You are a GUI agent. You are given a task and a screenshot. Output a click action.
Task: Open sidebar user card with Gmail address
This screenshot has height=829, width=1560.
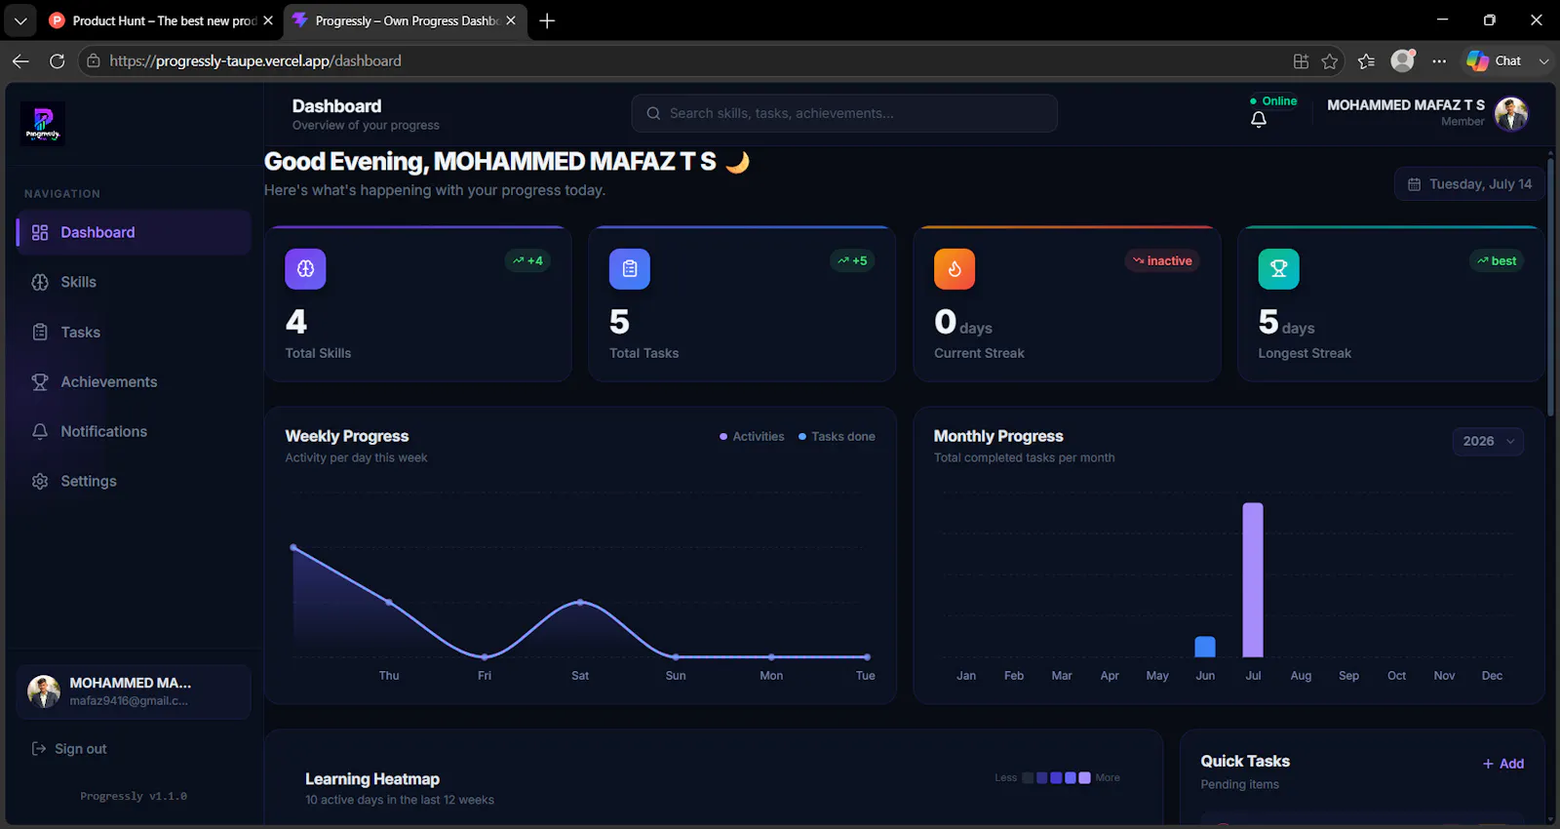134,691
